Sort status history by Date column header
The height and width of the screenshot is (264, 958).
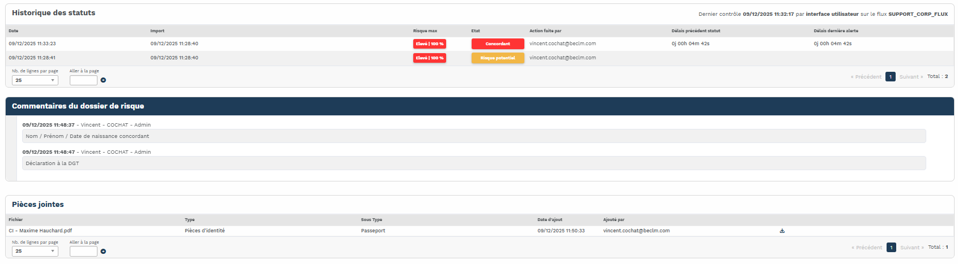(x=14, y=31)
